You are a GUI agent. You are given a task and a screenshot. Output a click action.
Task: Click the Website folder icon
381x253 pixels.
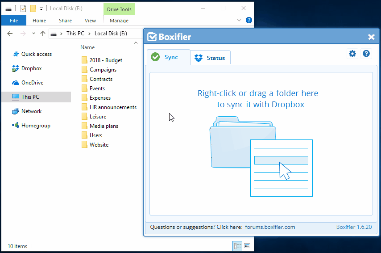click(x=84, y=145)
